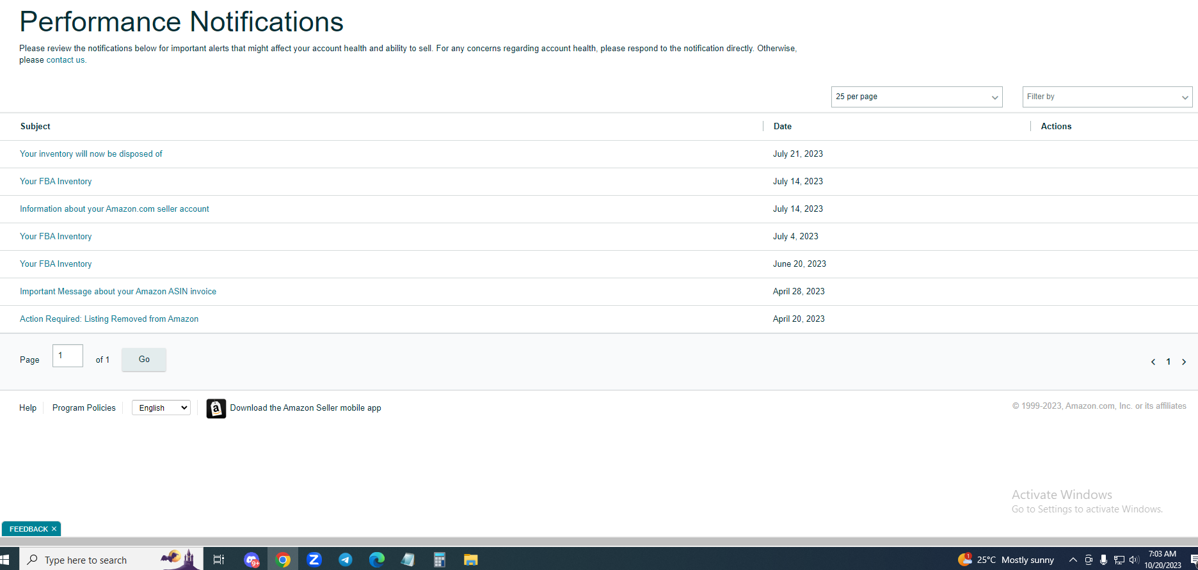Click the date June 20, 2023
The height and width of the screenshot is (570, 1198).
click(x=799, y=264)
